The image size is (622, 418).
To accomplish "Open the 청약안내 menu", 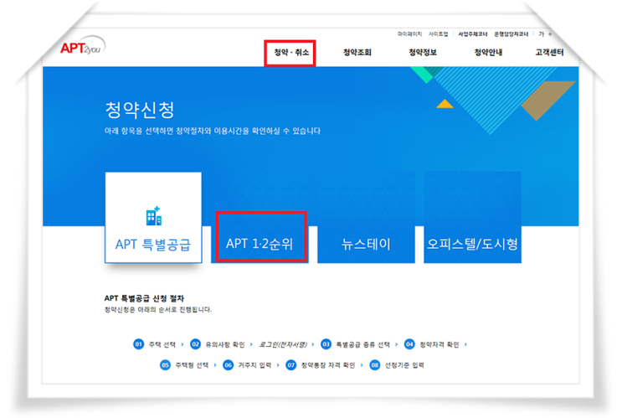I will click(488, 53).
